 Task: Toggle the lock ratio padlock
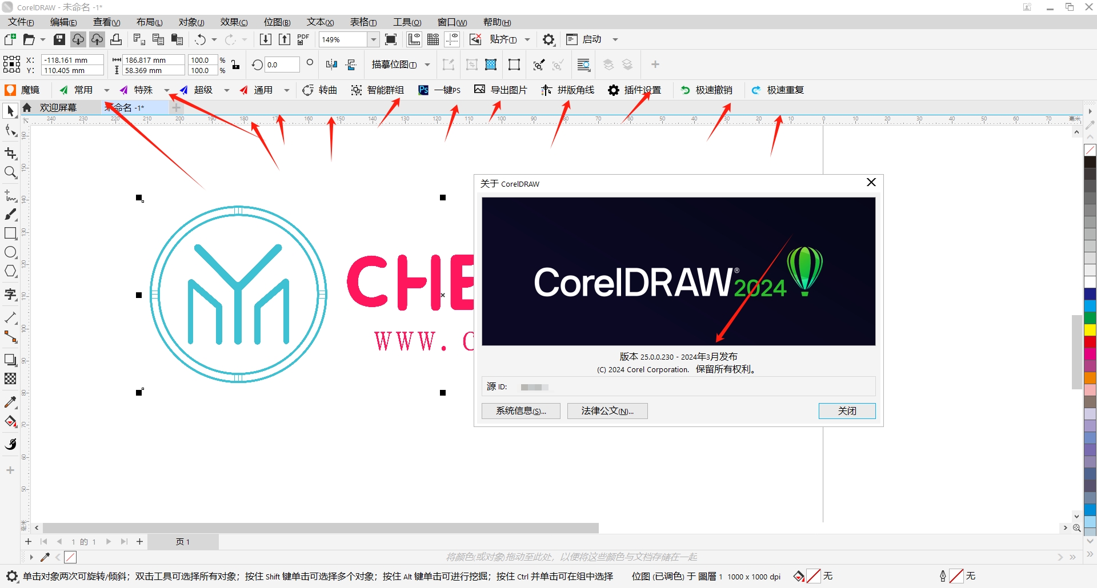235,65
